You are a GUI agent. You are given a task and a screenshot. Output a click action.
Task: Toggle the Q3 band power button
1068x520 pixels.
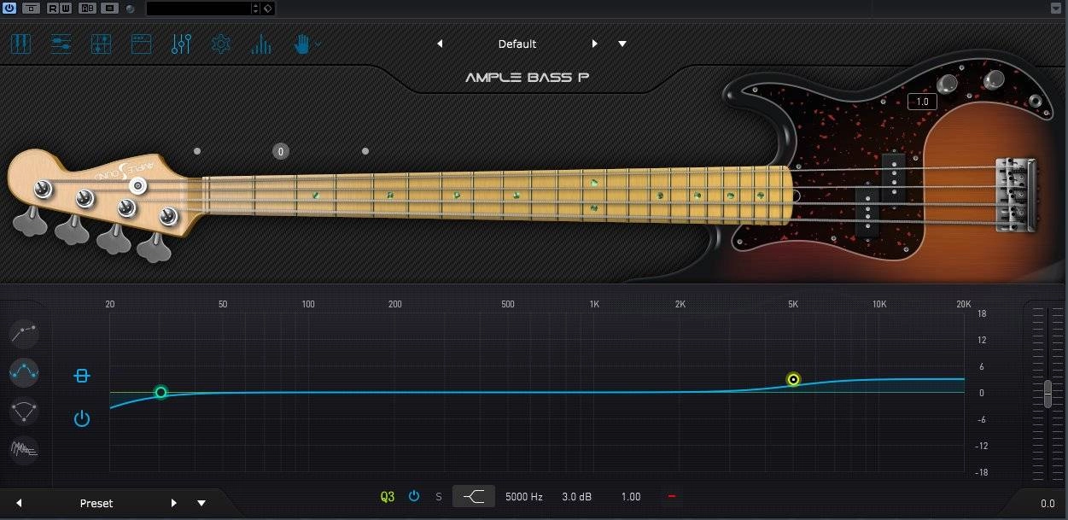point(414,496)
